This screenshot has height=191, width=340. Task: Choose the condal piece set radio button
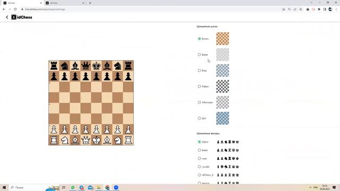pyautogui.click(x=199, y=167)
